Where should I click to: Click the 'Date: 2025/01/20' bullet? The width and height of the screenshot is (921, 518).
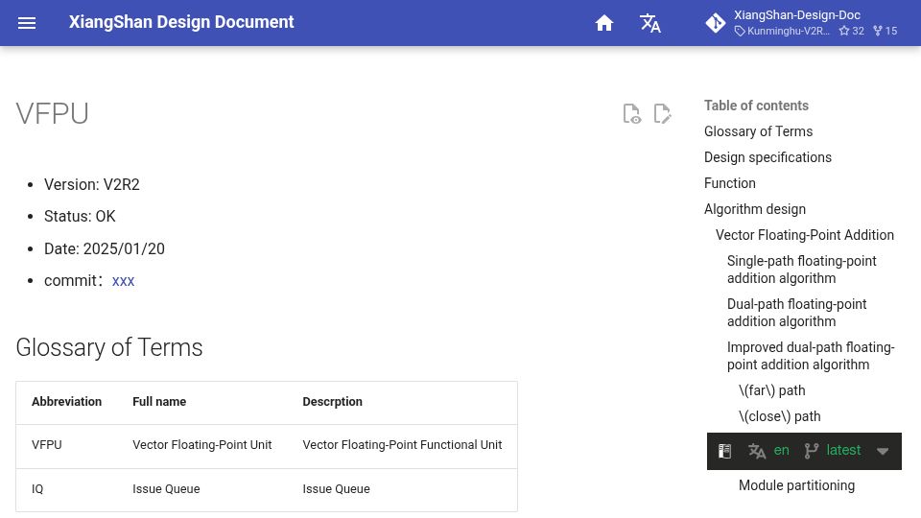pyautogui.click(x=105, y=248)
